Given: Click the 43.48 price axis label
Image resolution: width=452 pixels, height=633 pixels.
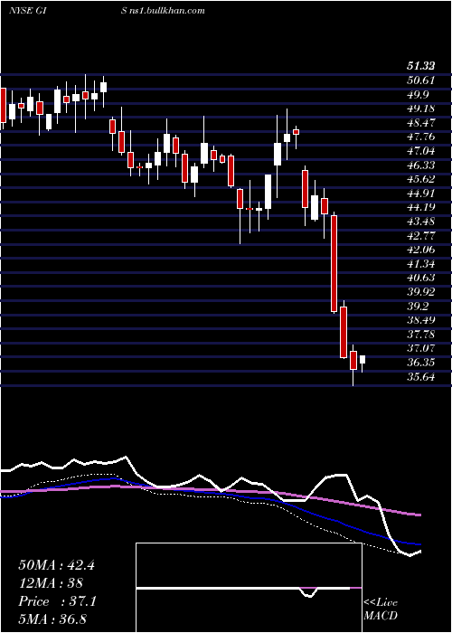Looking at the screenshot, I should [x=420, y=222].
